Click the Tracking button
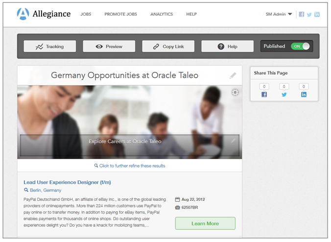331x242 pixels. pyautogui.click(x=50, y=46)
